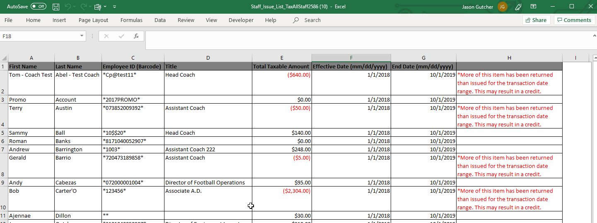Open the Data tab

160,20
